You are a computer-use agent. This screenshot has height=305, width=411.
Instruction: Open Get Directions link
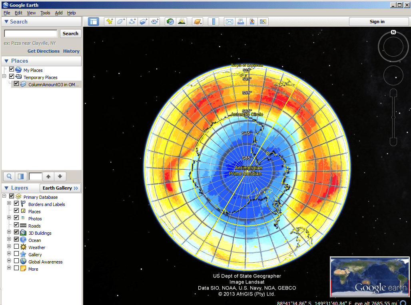(x=44, y=51)
